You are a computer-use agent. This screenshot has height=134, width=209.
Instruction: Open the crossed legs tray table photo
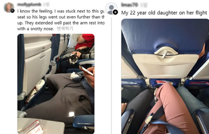coord(165,76)
